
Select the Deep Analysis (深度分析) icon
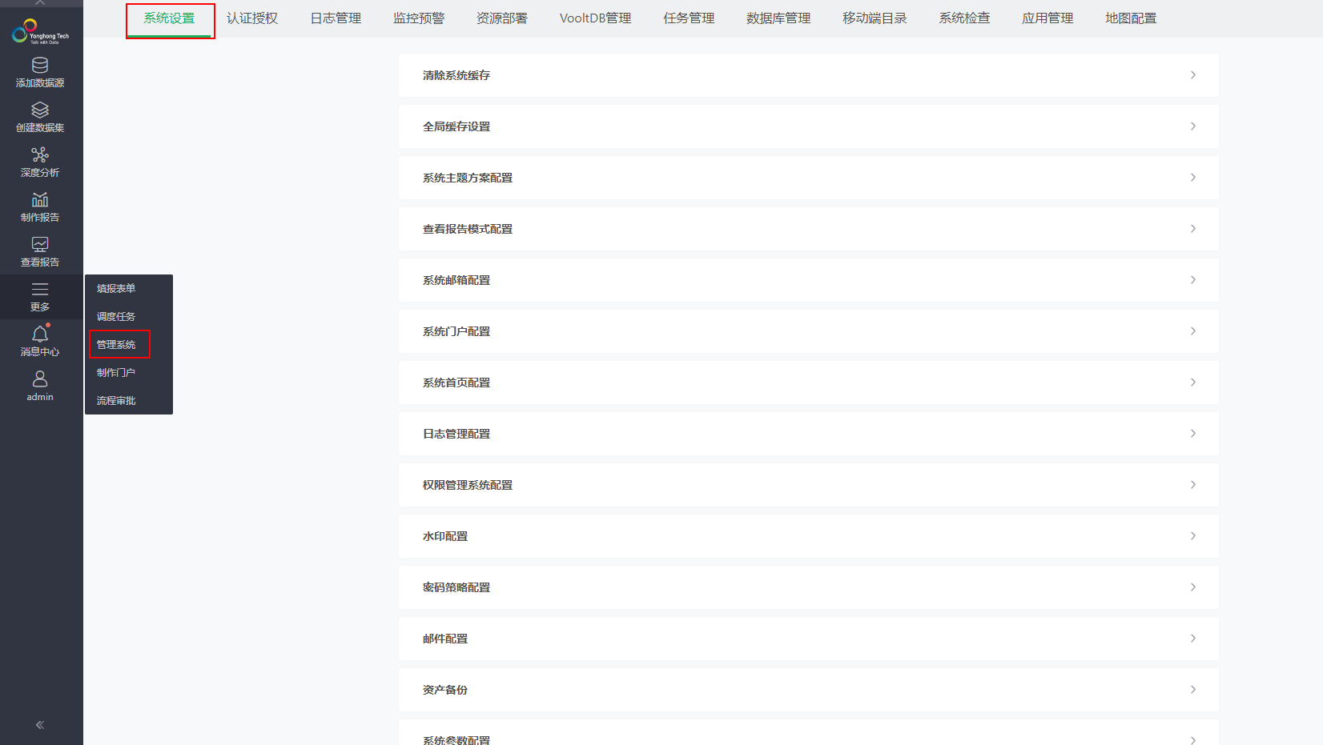coord(40,155)
